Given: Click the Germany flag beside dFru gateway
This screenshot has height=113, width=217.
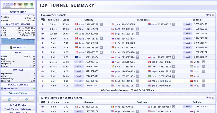Looking at the screenshot, I should [76, 48].
